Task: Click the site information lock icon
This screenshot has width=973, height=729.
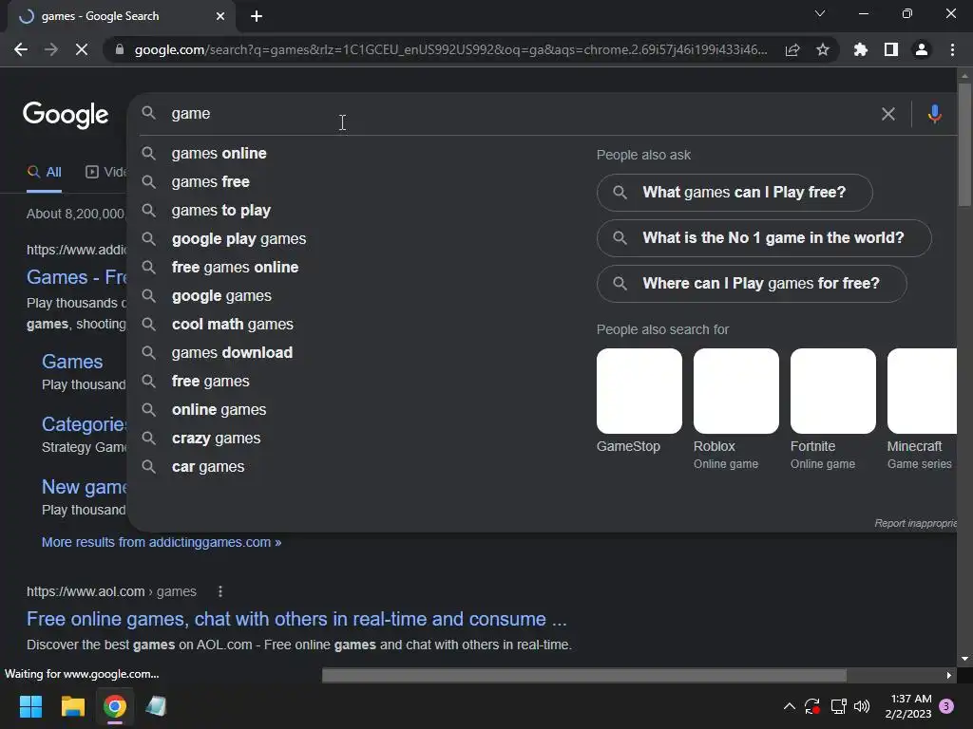Action: pos(120,49)
